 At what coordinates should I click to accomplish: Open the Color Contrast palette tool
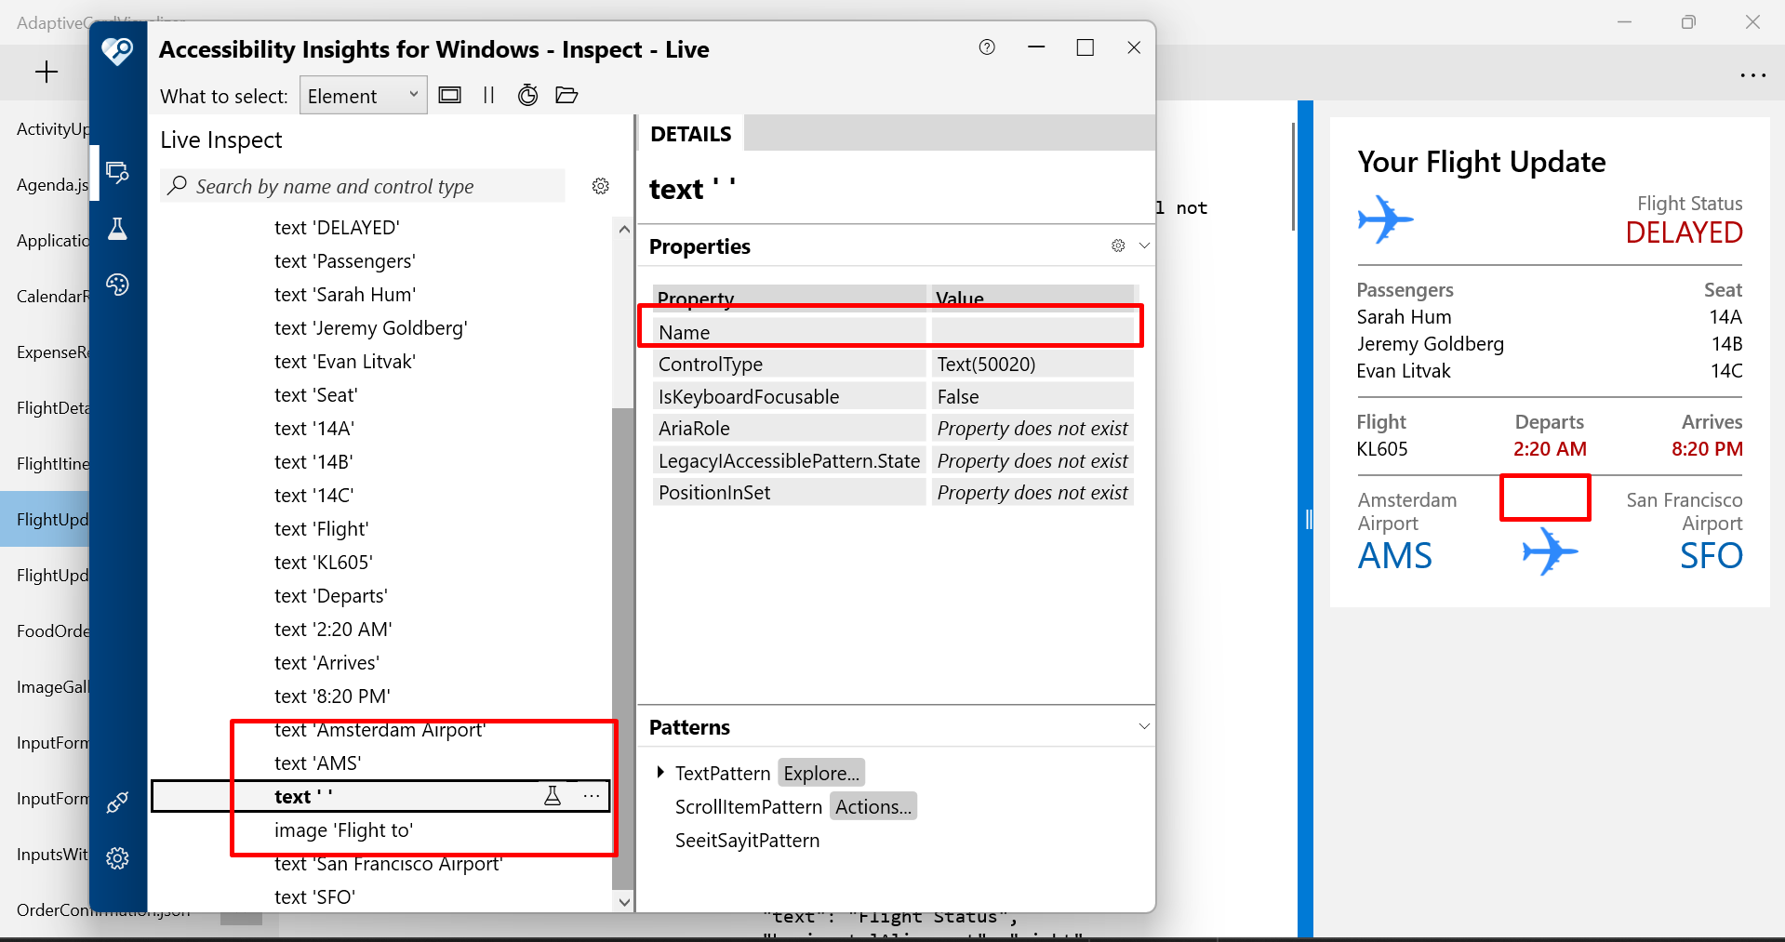coord(117,285)
